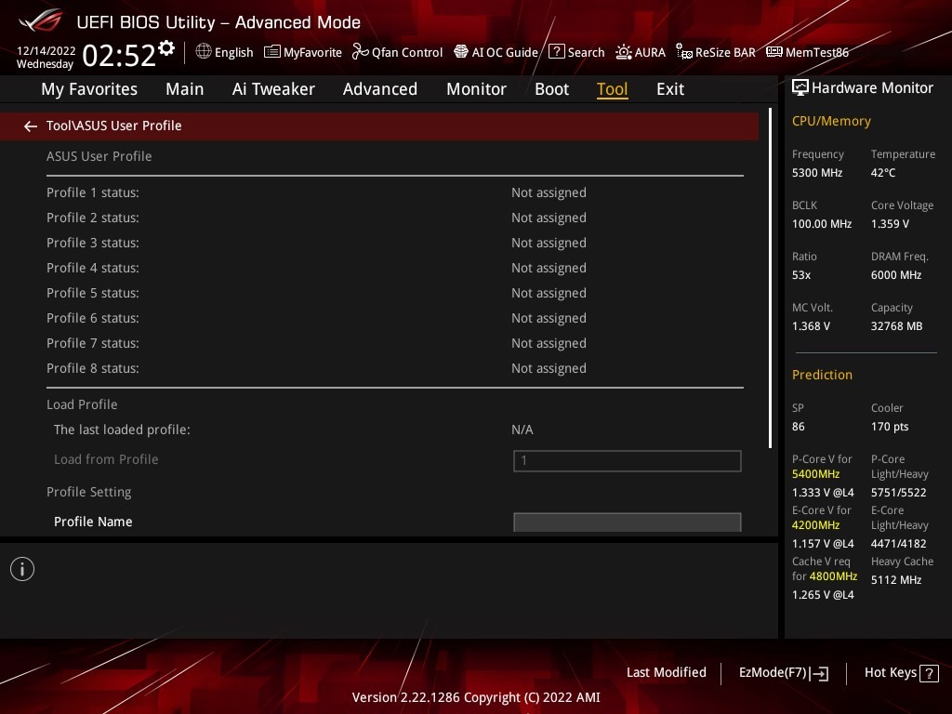Open Hot Keys question mark icon
952x714 pixels.
pyautogui.click(x=929, y=673)
